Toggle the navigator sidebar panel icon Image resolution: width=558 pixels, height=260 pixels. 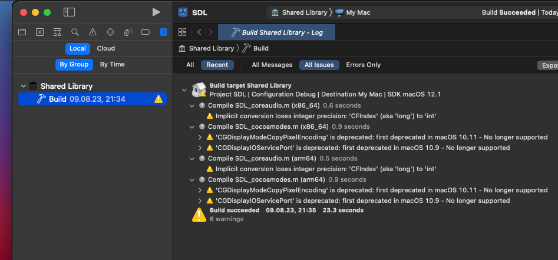[x=69, y=12]
